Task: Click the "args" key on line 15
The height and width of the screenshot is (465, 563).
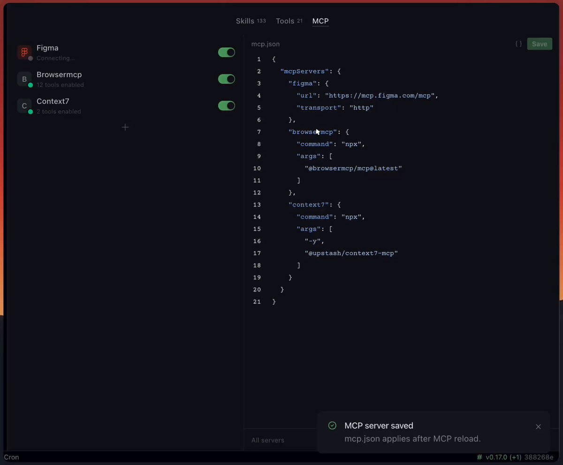Action: (309, 229)
